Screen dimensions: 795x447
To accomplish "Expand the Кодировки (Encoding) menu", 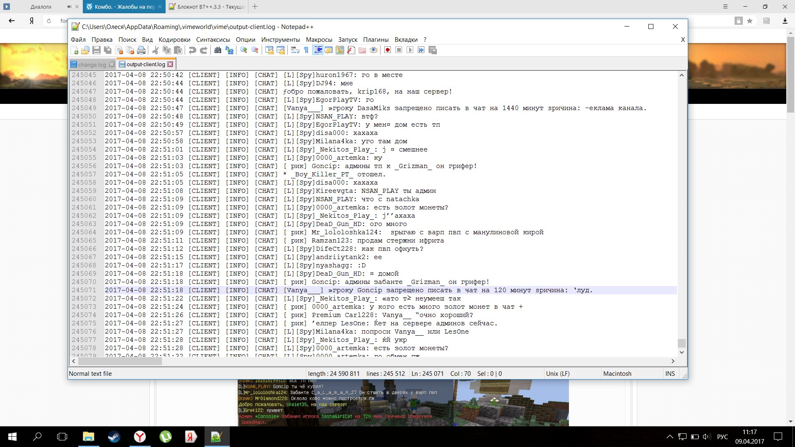I will pyautogui.click(x=173, y=39).
